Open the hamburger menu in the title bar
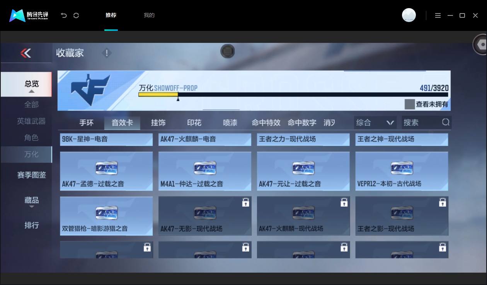Screen dimensions: 487x285 coord(438,15)
